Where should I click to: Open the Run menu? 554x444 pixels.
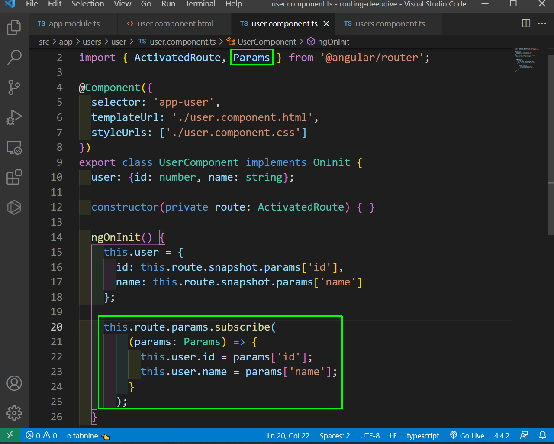coord(168,4)
